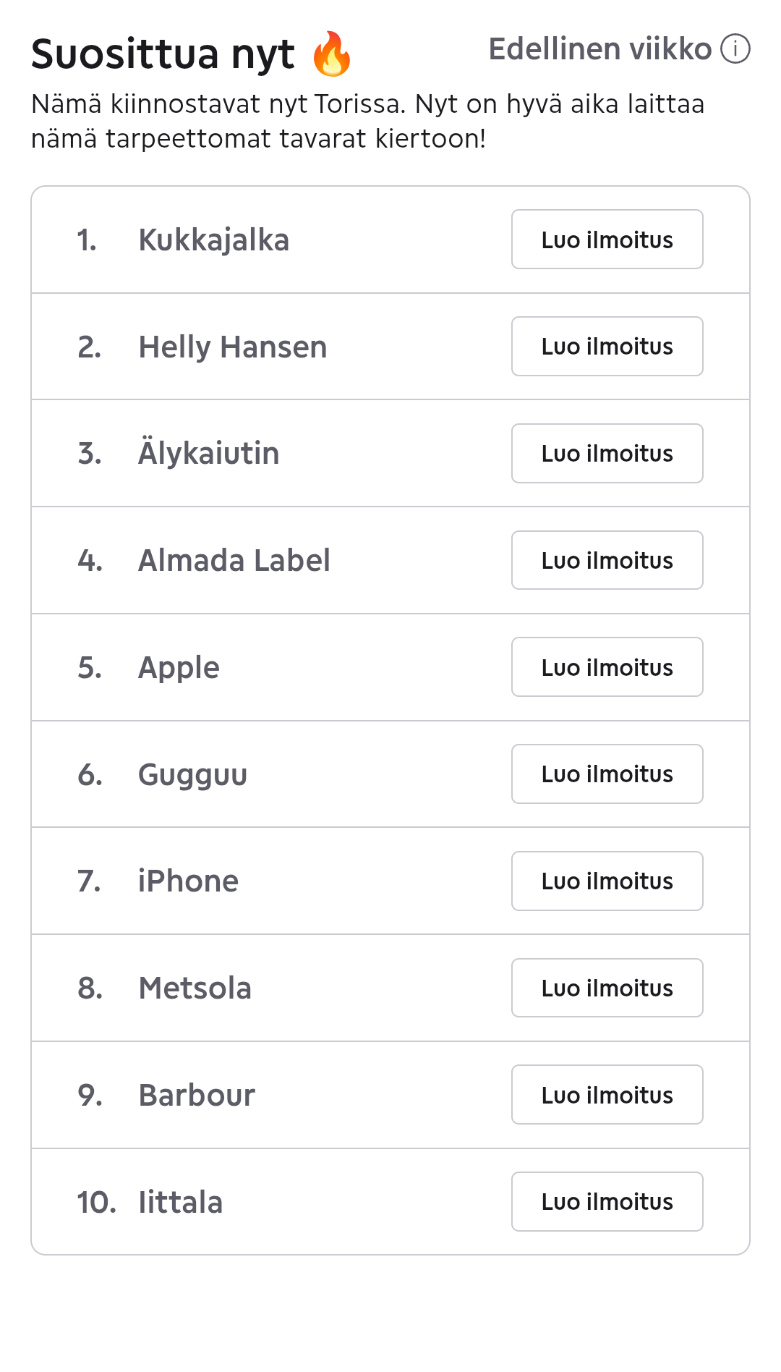
Task: Select the Älykaiutin list item
Action: click(208, 454)
